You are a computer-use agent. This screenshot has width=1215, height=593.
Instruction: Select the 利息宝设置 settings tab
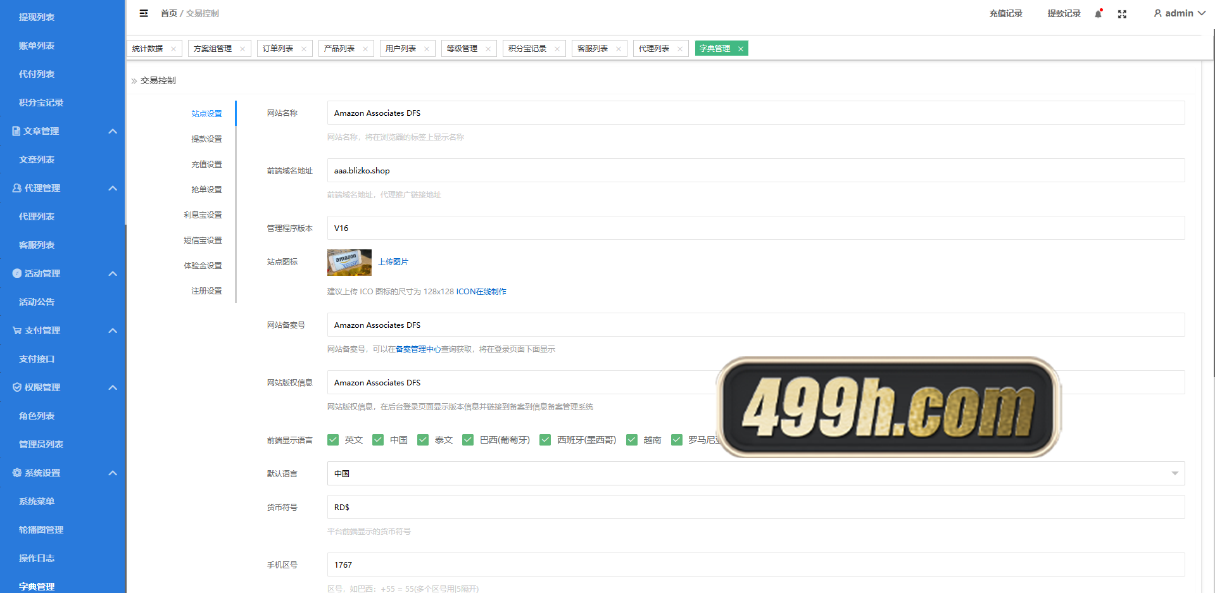click(x=203, y=215)
